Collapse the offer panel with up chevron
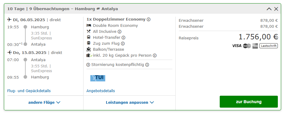Viewport: 285px width, 113px height. click(269, 9)
